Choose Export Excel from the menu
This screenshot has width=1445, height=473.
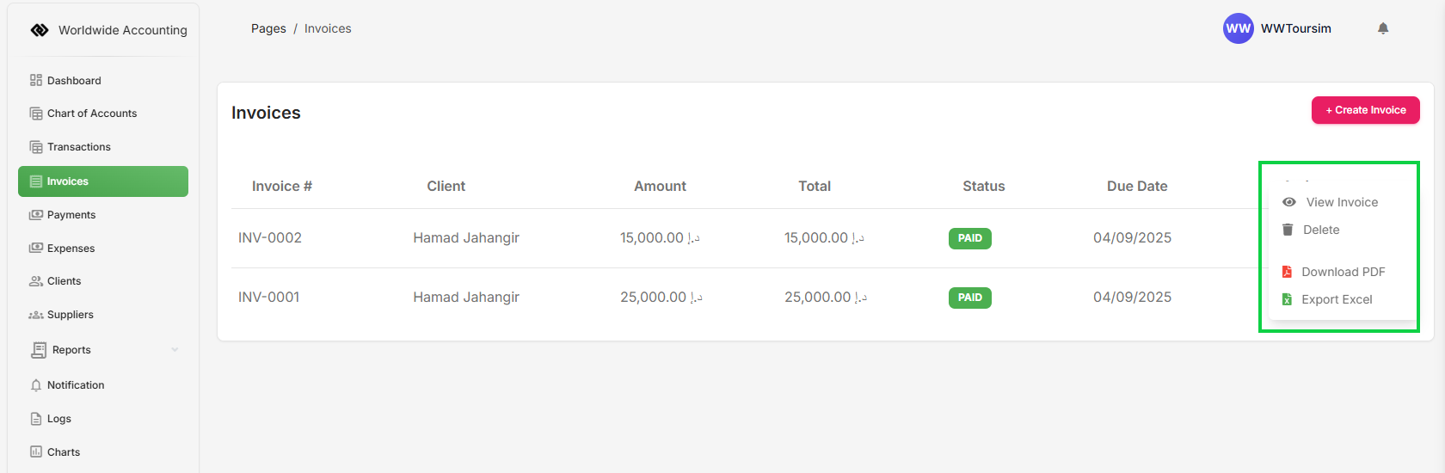pyautogui.click(x=1337, y=299)
